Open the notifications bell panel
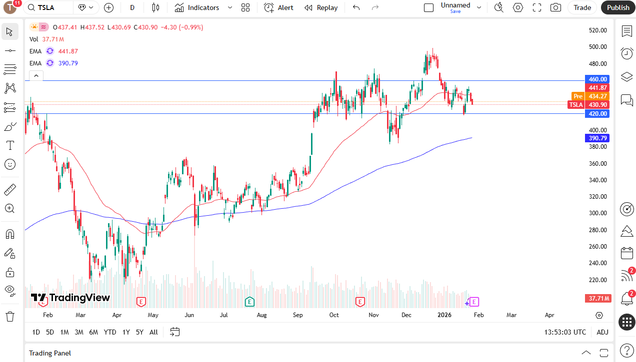The height and width of the screenshot is (362, 636). (627, 299)
